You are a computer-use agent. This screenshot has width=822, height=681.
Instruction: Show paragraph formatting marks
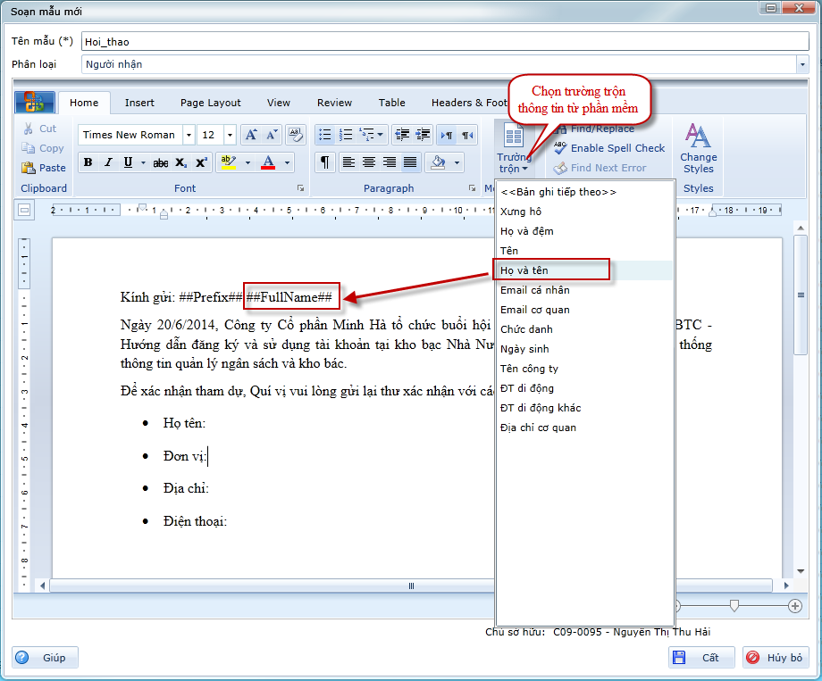325,162
